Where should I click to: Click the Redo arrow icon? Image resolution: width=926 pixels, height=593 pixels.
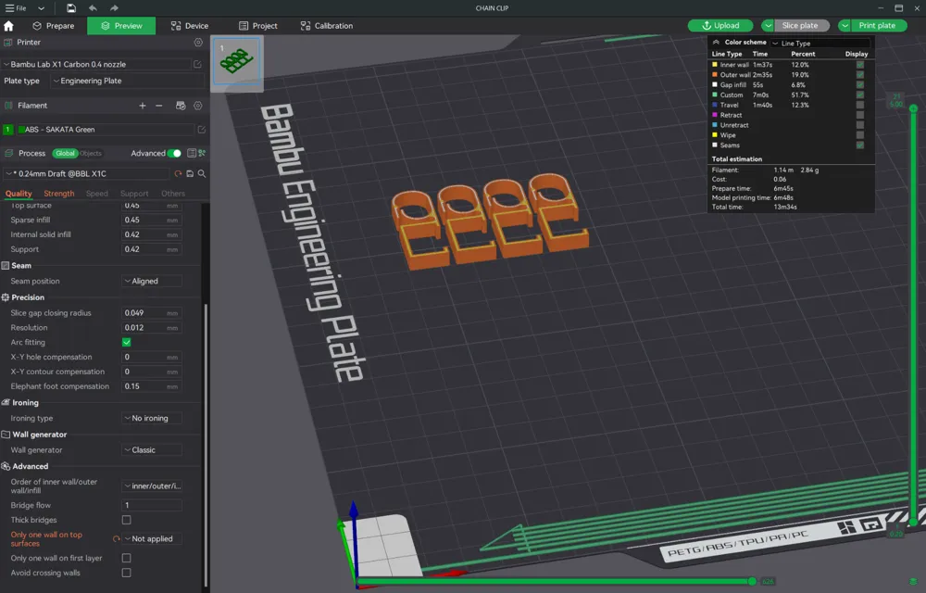click(114, 8)
